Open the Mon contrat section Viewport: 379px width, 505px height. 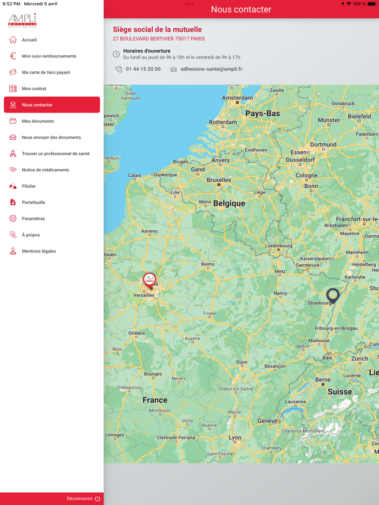tap(52, 89)
